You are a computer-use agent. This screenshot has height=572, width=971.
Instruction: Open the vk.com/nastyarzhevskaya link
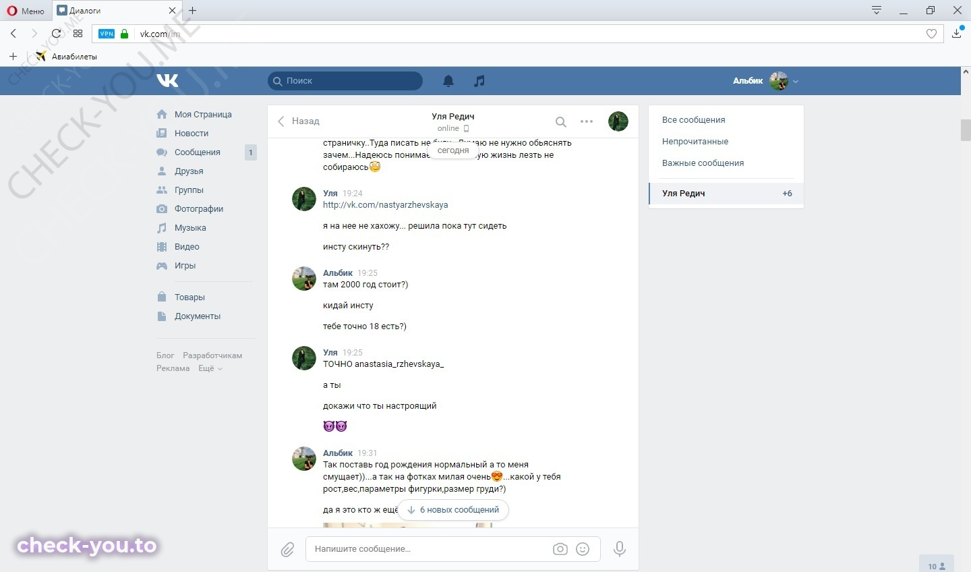point(385,205)
